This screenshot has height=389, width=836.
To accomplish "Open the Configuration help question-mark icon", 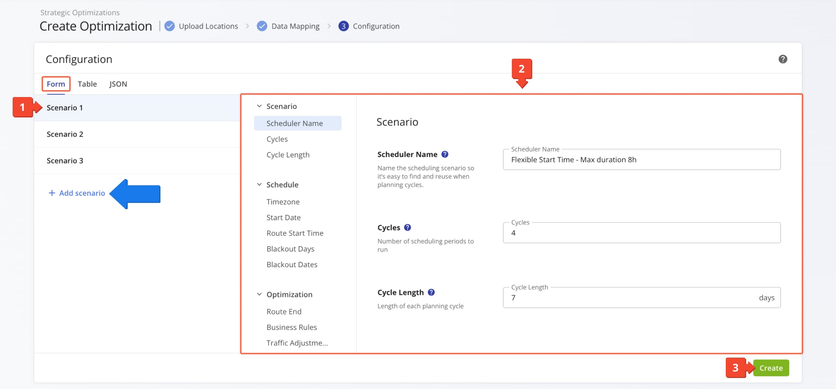I will point(783,59).
